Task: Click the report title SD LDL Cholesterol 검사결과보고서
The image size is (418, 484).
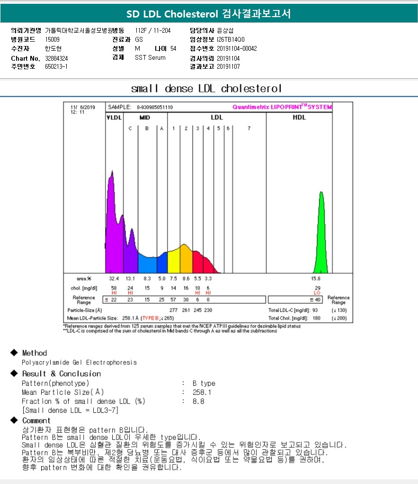Action: tap(209, 14)
